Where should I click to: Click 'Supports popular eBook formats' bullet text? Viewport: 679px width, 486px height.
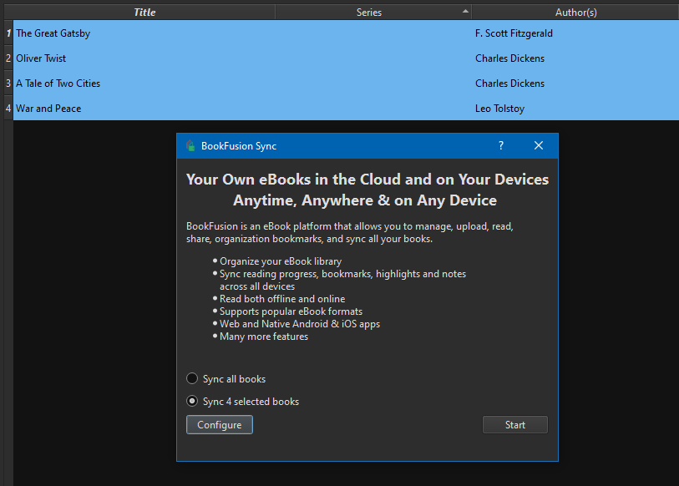(x=291, y=311)
